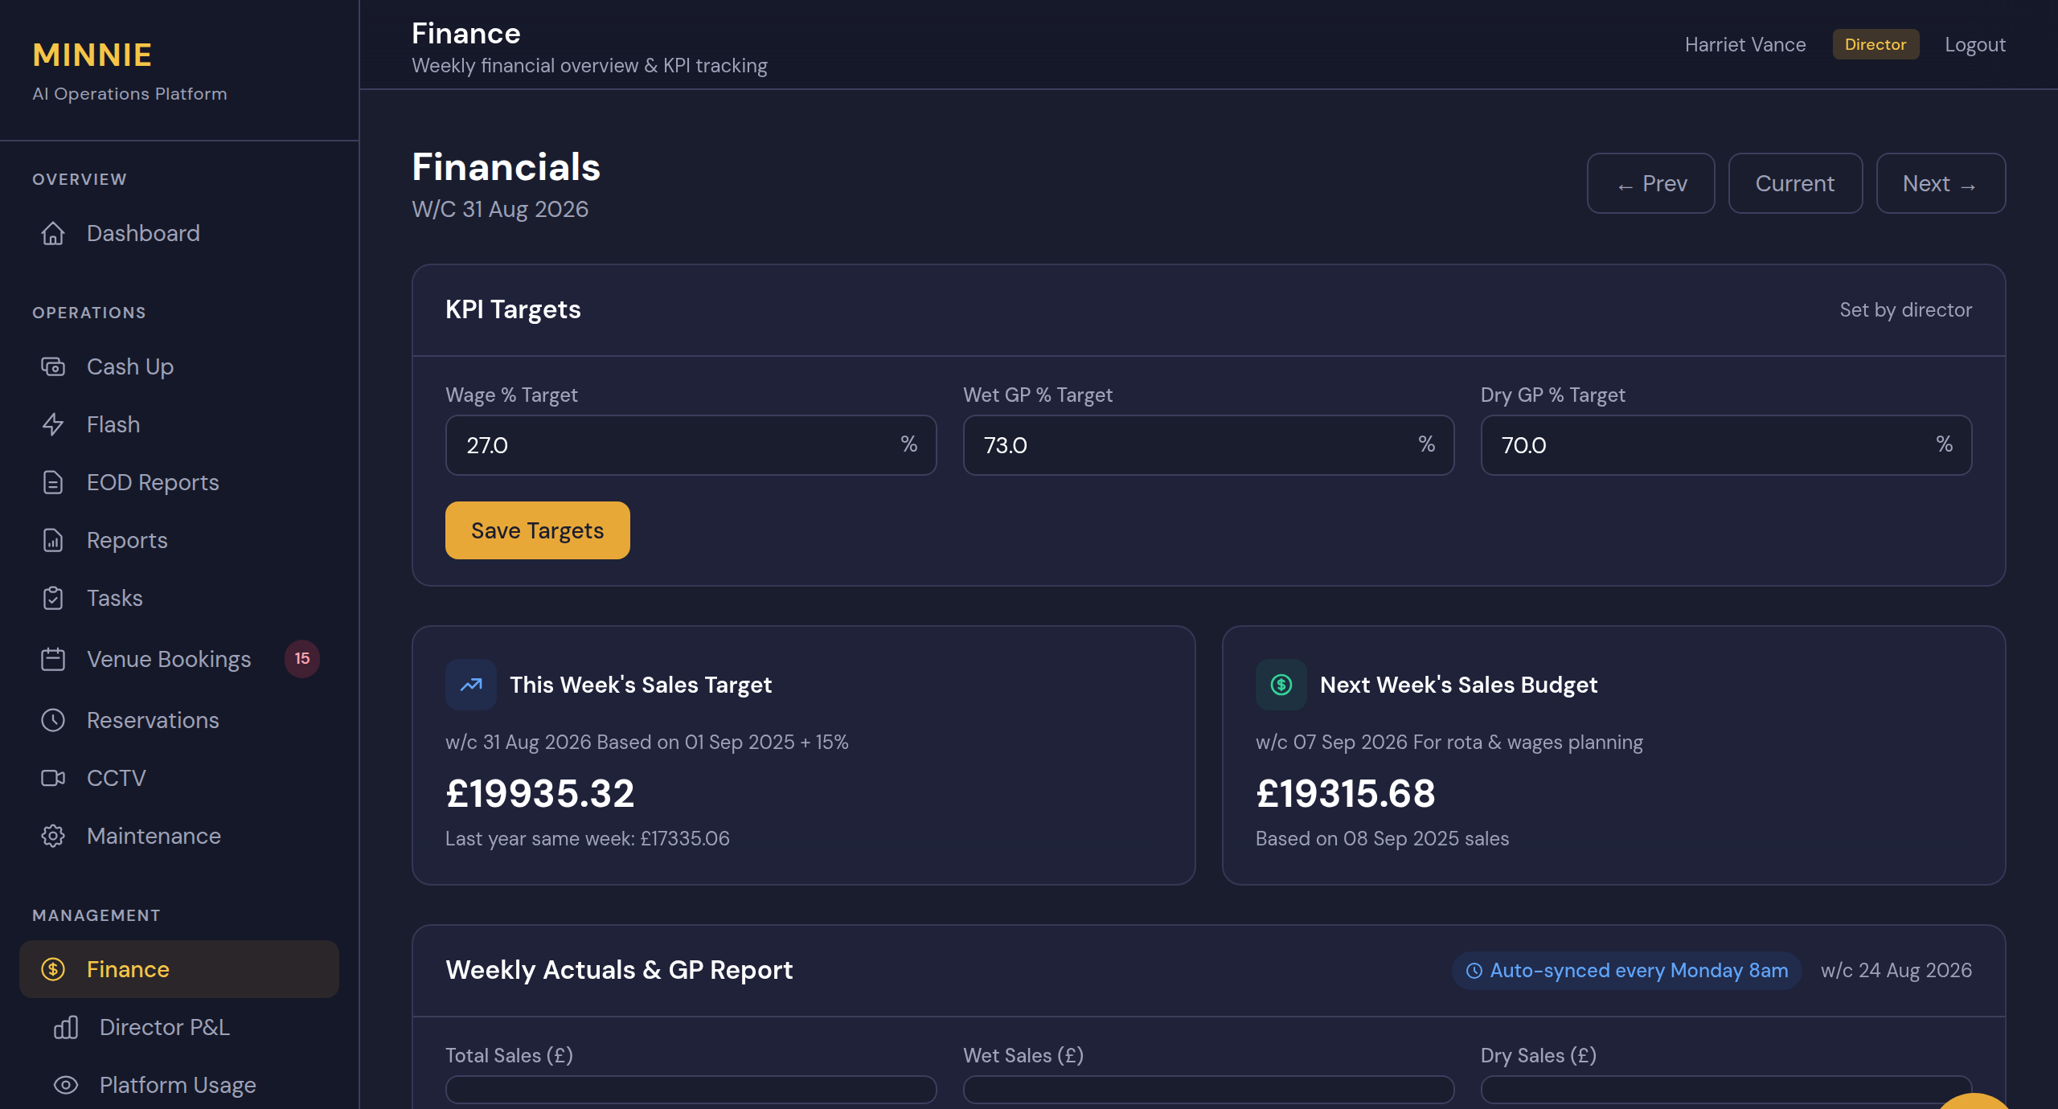
Task: Click the CCTV camera icon
Action: (x=53, y=778)
